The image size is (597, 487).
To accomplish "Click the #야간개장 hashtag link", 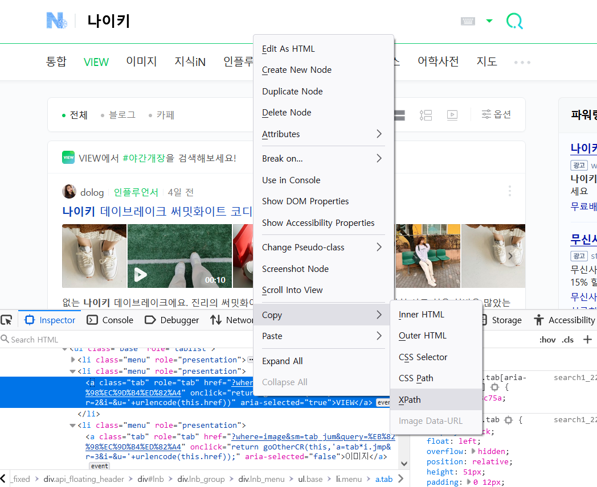I will [x=144, y=158].
